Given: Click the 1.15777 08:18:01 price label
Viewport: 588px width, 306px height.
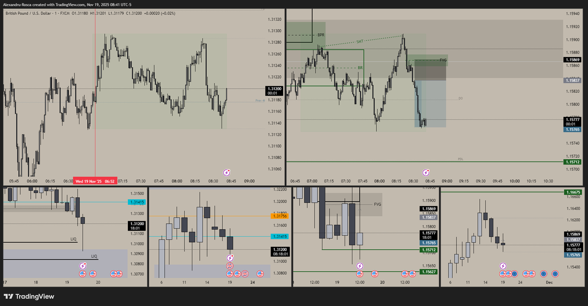Looking at the screenshot, I should coord(573,247).
